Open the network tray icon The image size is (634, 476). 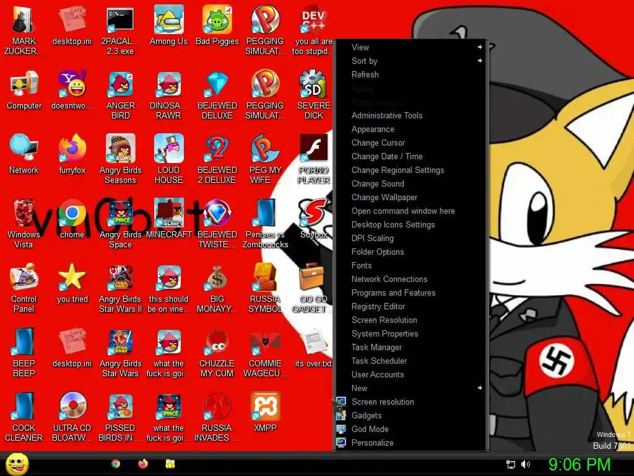(x=511, y=464)
